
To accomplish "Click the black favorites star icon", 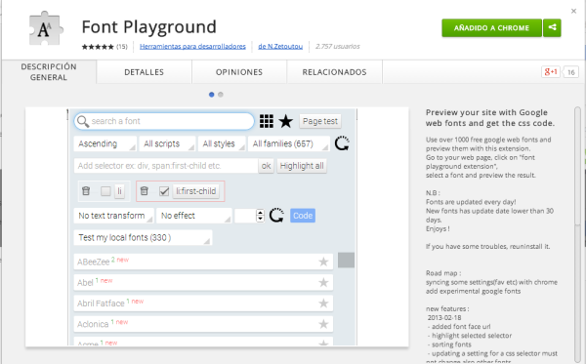I will pos(286,121).
